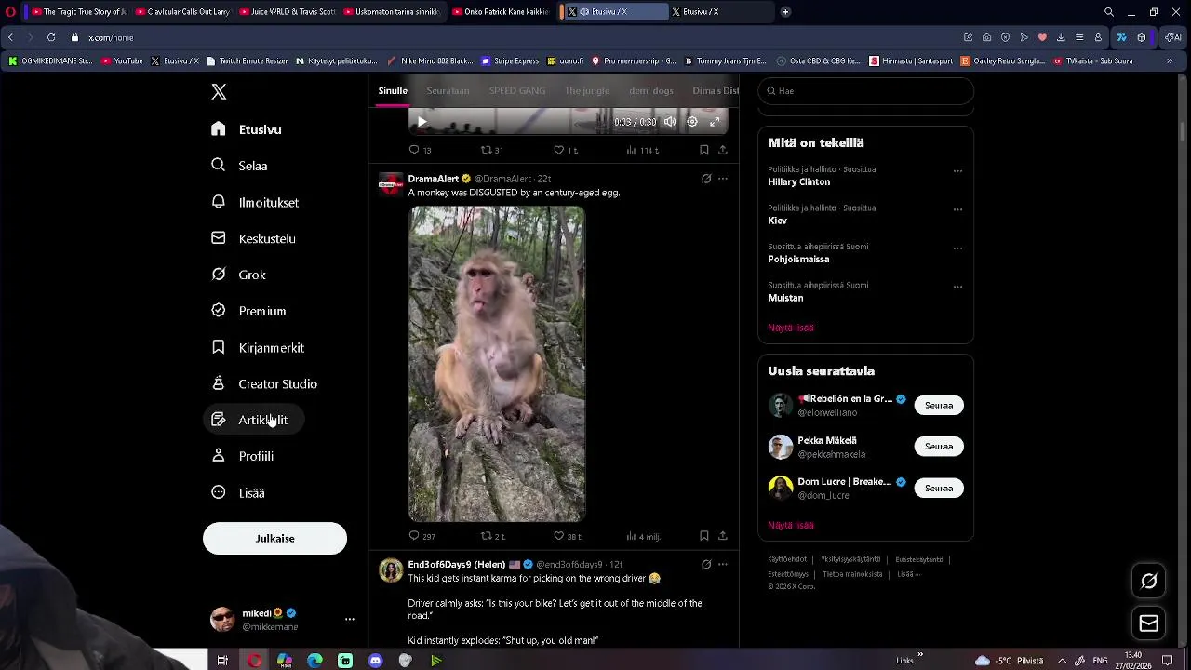Open Keskustelu messages
The height and width of the screenshot is (670, 1191).
(254, 238)
